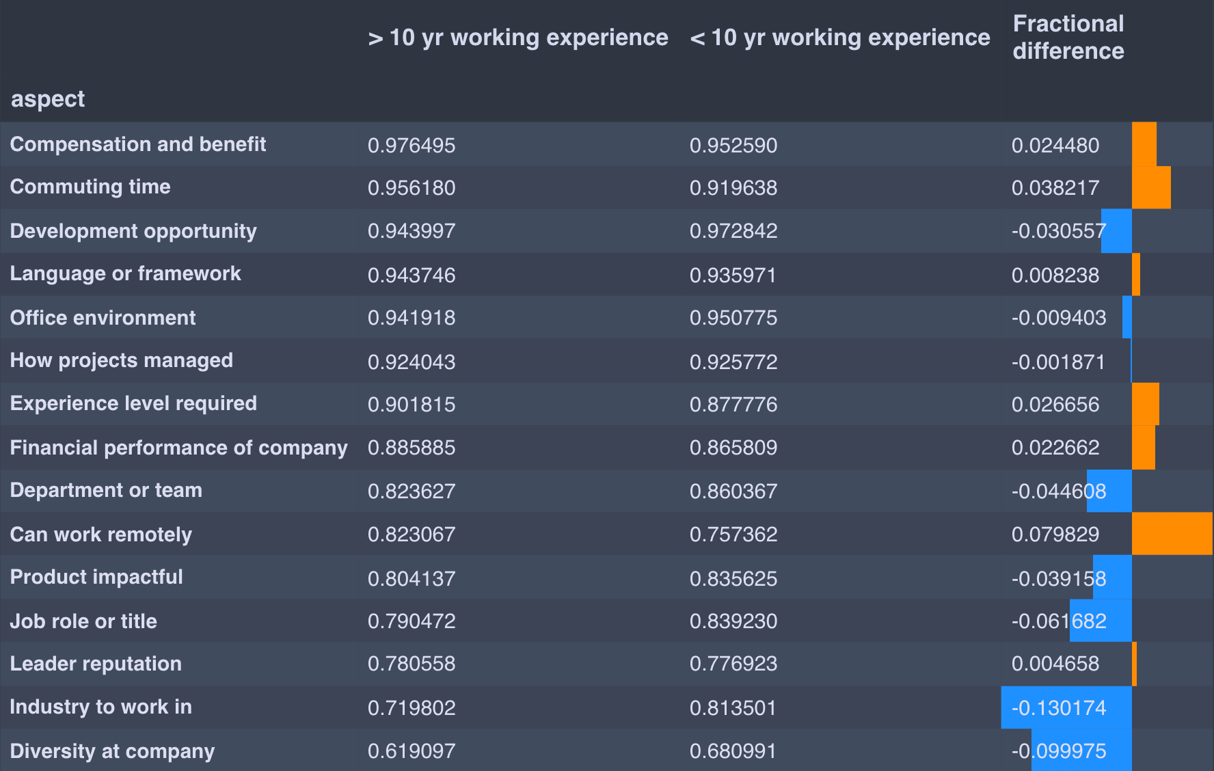Click the 'Fractional difference' column header

point(1068,38)
